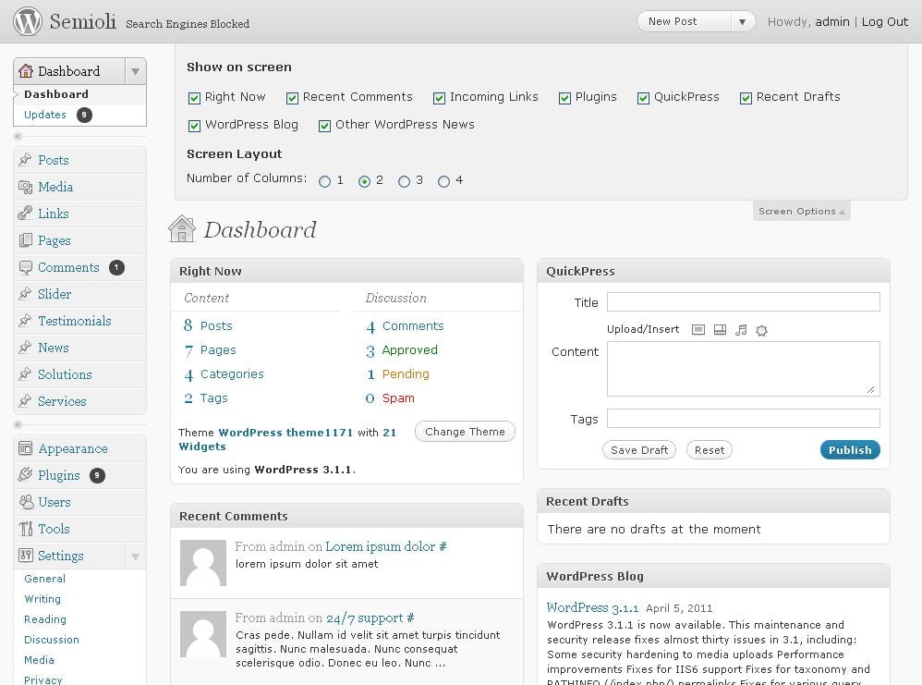Open the New Post dropdown arrow
The width and height of the screenshot is (922, 685).
point(743,21)
